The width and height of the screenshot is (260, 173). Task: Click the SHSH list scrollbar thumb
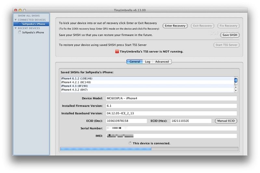[x=236, y=80]
